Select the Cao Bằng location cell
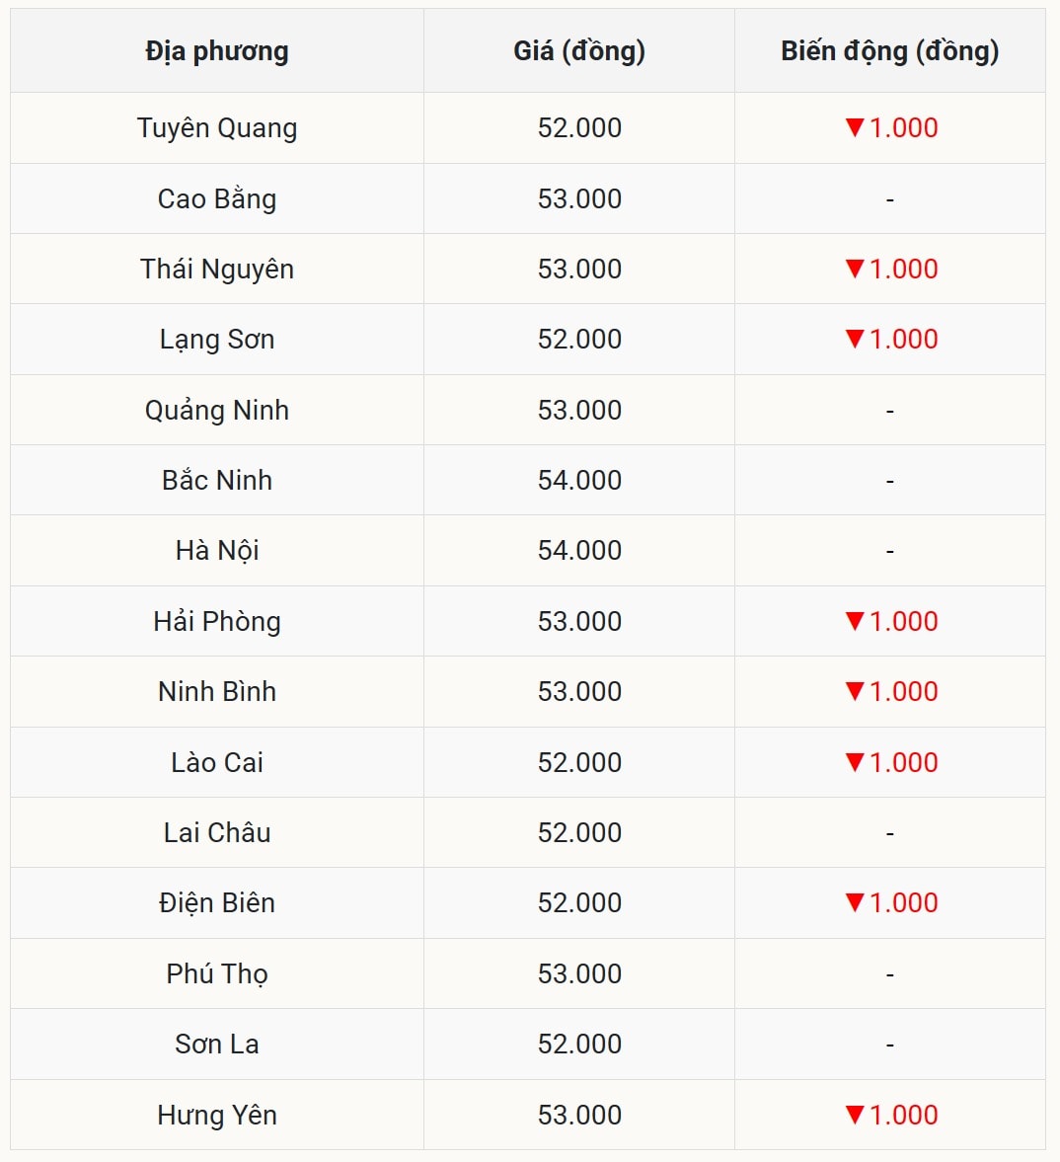 tap(217, 198)
